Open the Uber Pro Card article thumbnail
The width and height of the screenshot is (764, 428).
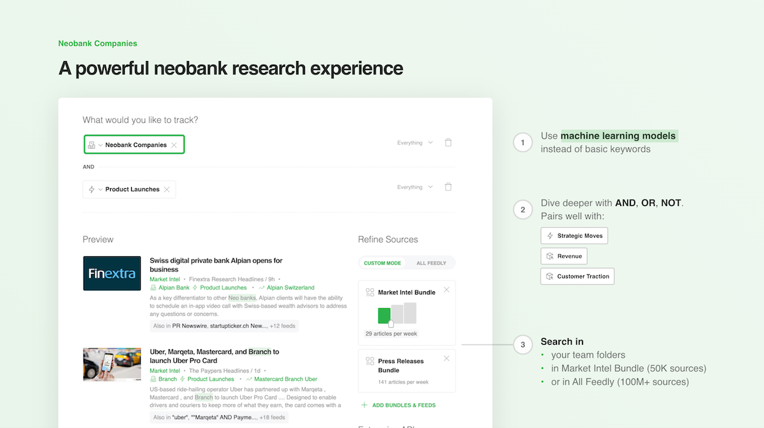click(x=112, y=364)
